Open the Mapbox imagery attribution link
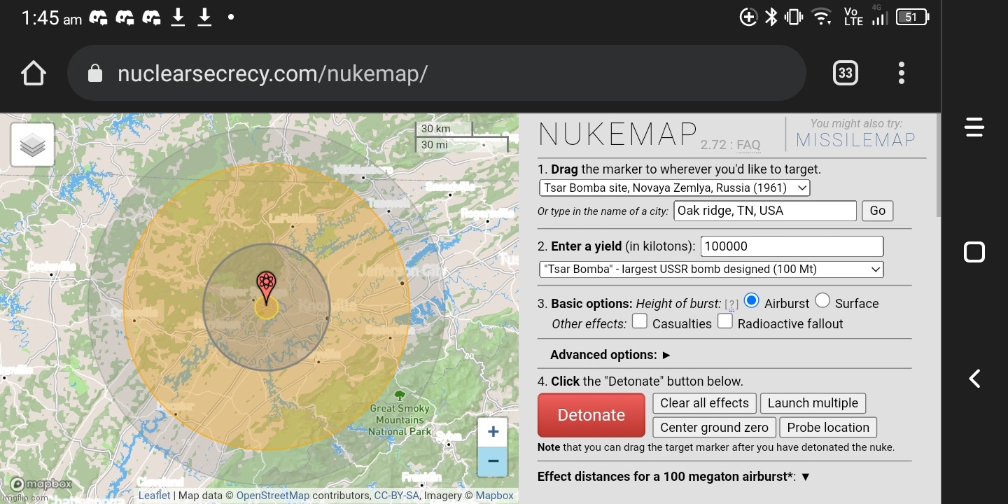The width and height of the screenshot is (1008, 504). (494, 496)
